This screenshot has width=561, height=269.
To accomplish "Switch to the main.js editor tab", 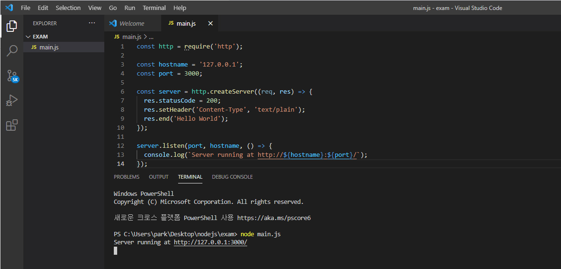I will (x=186, y=24).
